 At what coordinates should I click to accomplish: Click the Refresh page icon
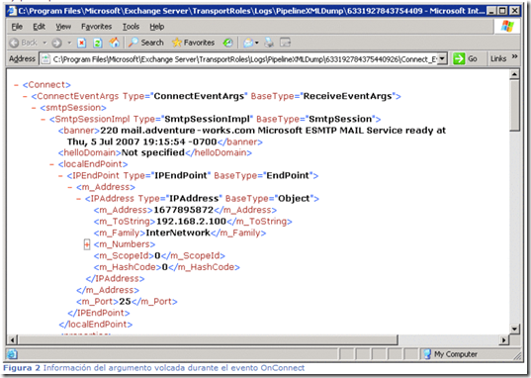pyautogui.click(x=98, y=43)
